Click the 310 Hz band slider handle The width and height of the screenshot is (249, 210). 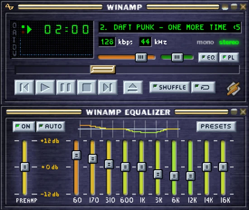(x=109, y=164)
